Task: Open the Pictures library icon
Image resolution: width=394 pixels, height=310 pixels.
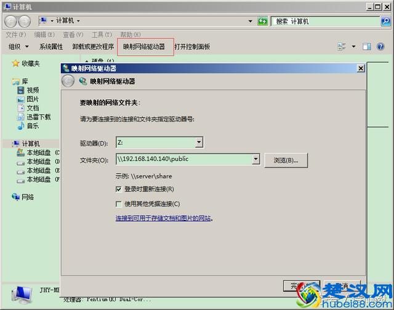Action: 20,99
